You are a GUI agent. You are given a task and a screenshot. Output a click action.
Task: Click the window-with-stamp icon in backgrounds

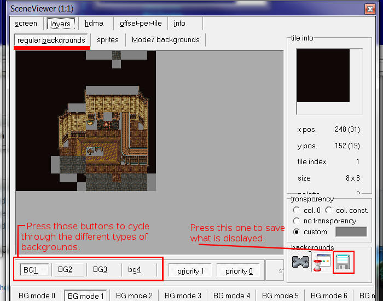coord(322,262)
